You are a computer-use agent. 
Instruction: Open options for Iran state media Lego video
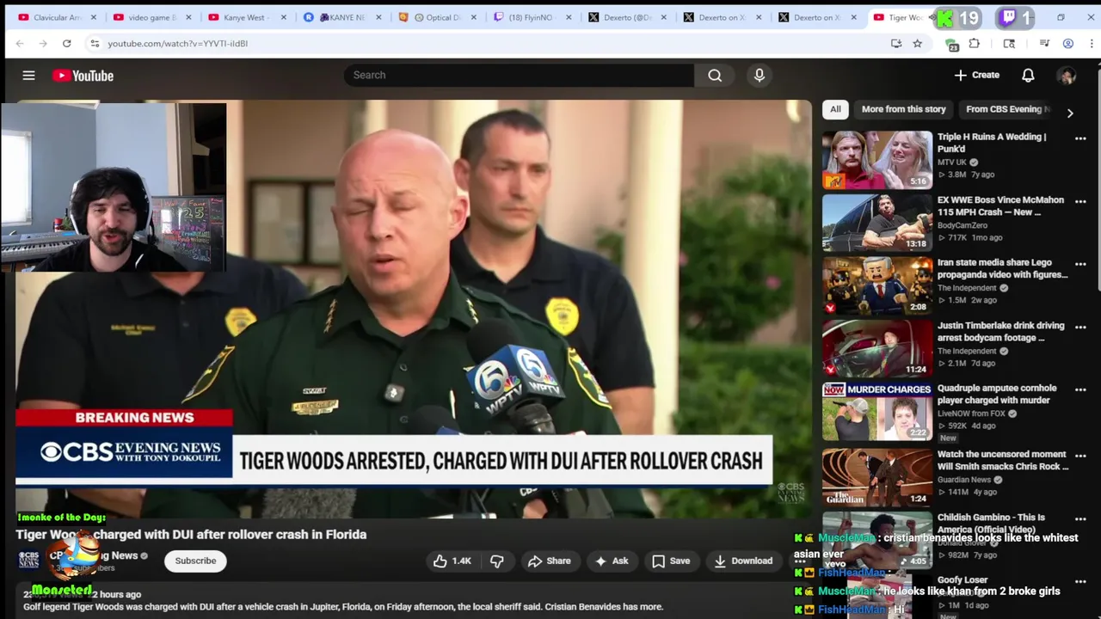pyautogui.click(x=1080, y=265)
